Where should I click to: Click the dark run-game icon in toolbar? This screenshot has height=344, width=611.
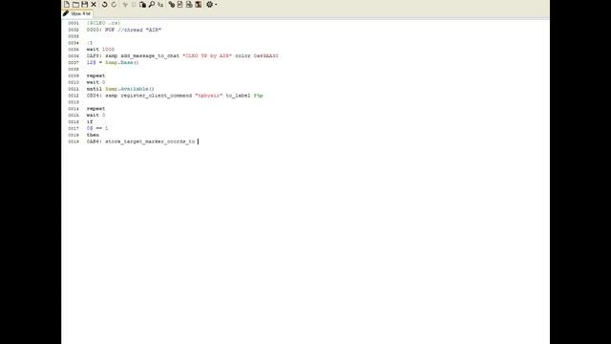point(199,4)
